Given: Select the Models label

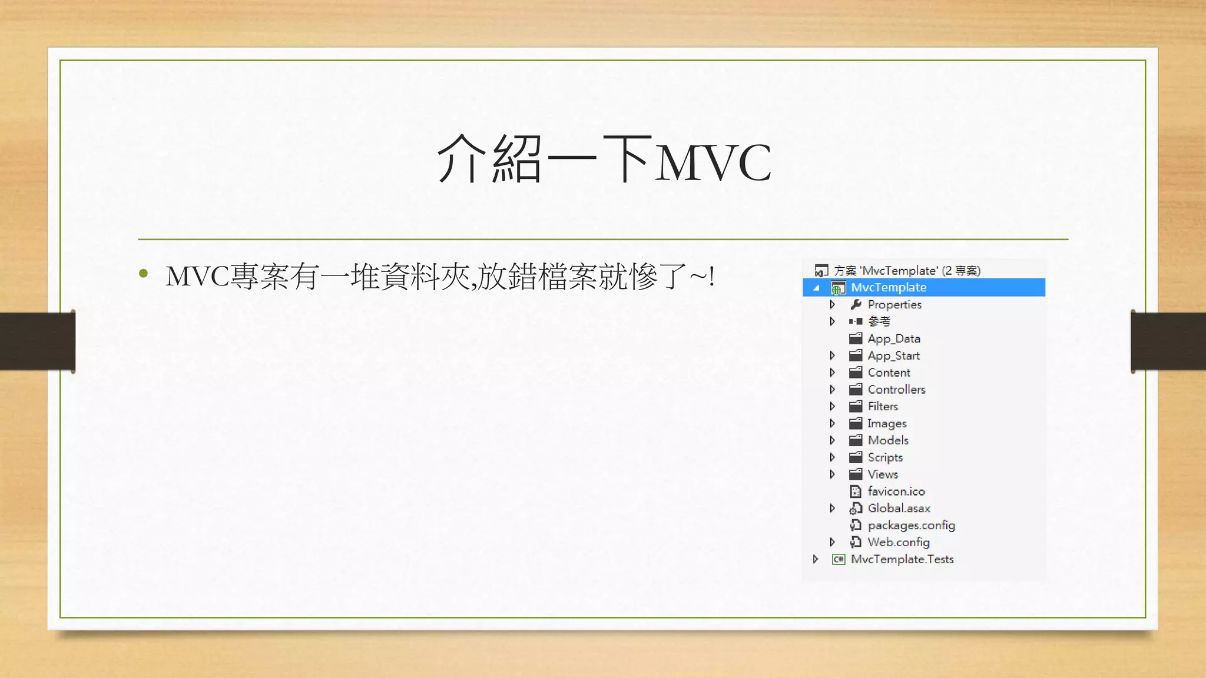Looking at the screenshot, I should point(888,440).
